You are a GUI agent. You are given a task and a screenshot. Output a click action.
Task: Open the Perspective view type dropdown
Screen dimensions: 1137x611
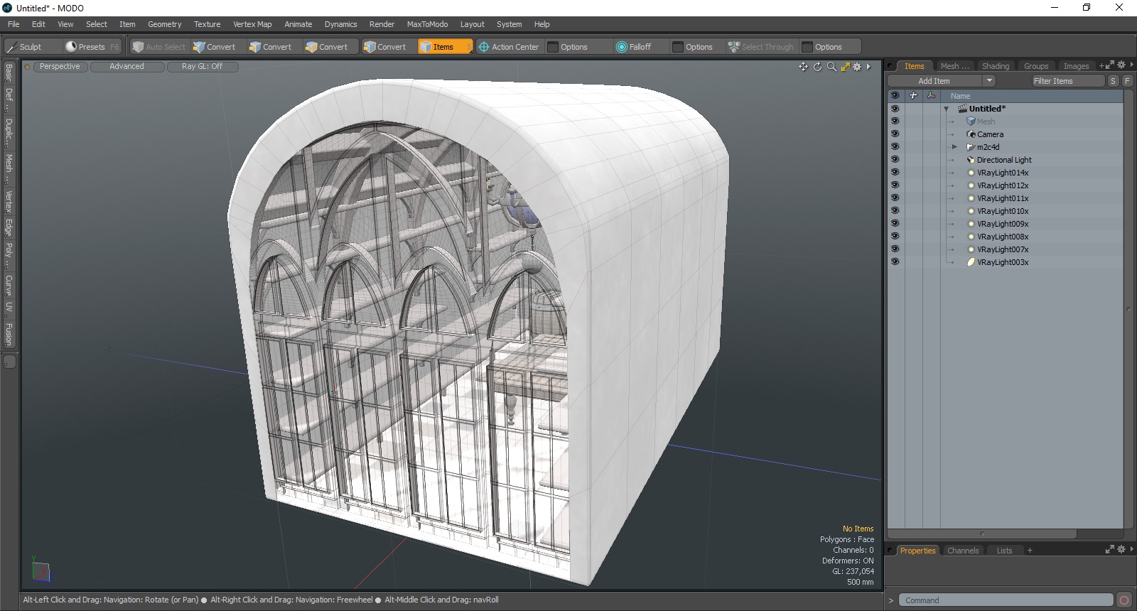60,67
